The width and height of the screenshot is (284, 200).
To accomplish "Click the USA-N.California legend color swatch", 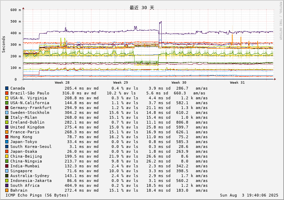I will point(7,103).
